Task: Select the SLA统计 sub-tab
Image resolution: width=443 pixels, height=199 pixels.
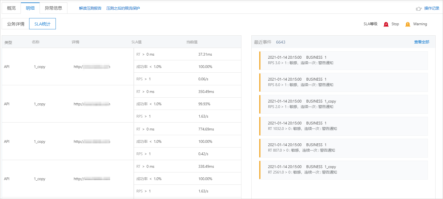Action: click(42, 24)
